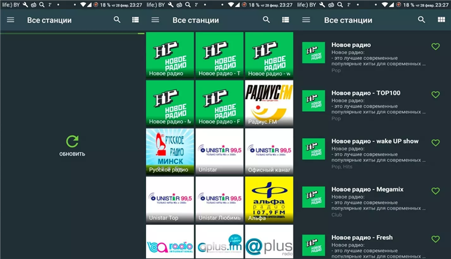Click Все станции title on left screen
This screenshot has height=259, width=451.
point(49,20)
